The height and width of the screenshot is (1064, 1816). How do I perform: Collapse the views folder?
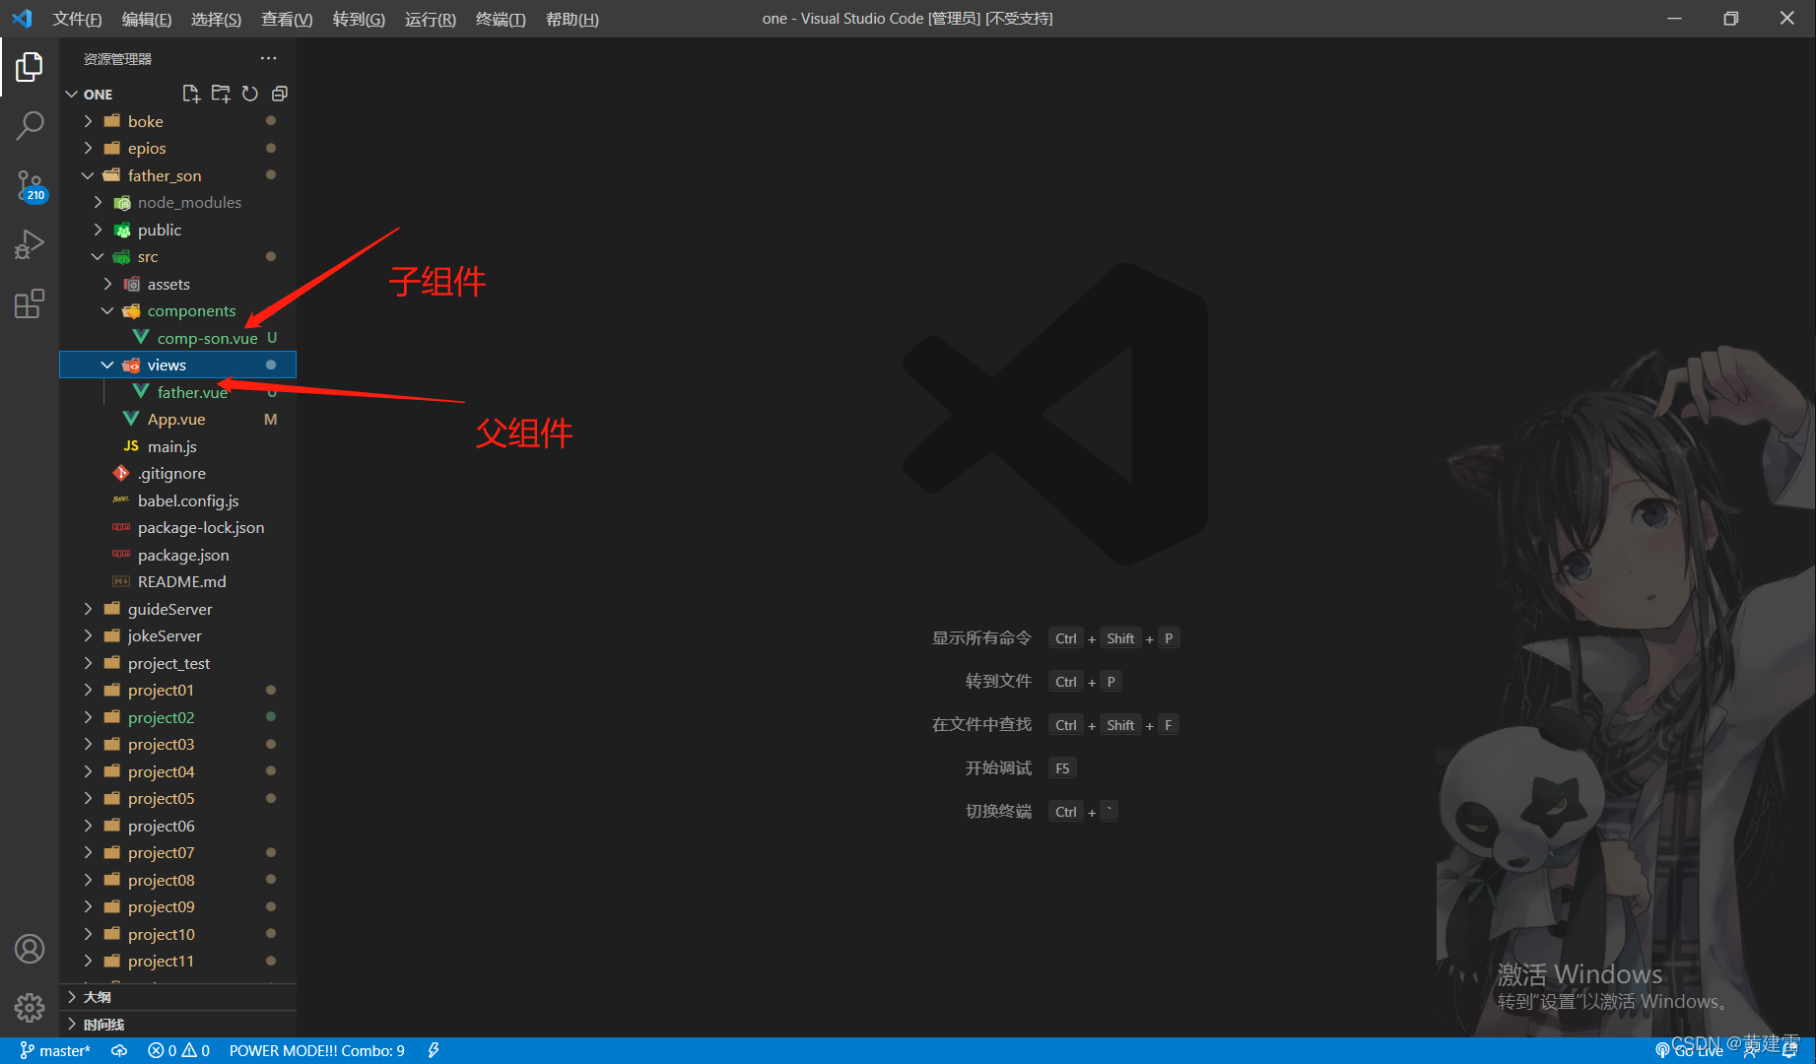[107, 365]
